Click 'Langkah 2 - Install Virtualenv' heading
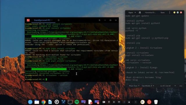 point(144,48)
